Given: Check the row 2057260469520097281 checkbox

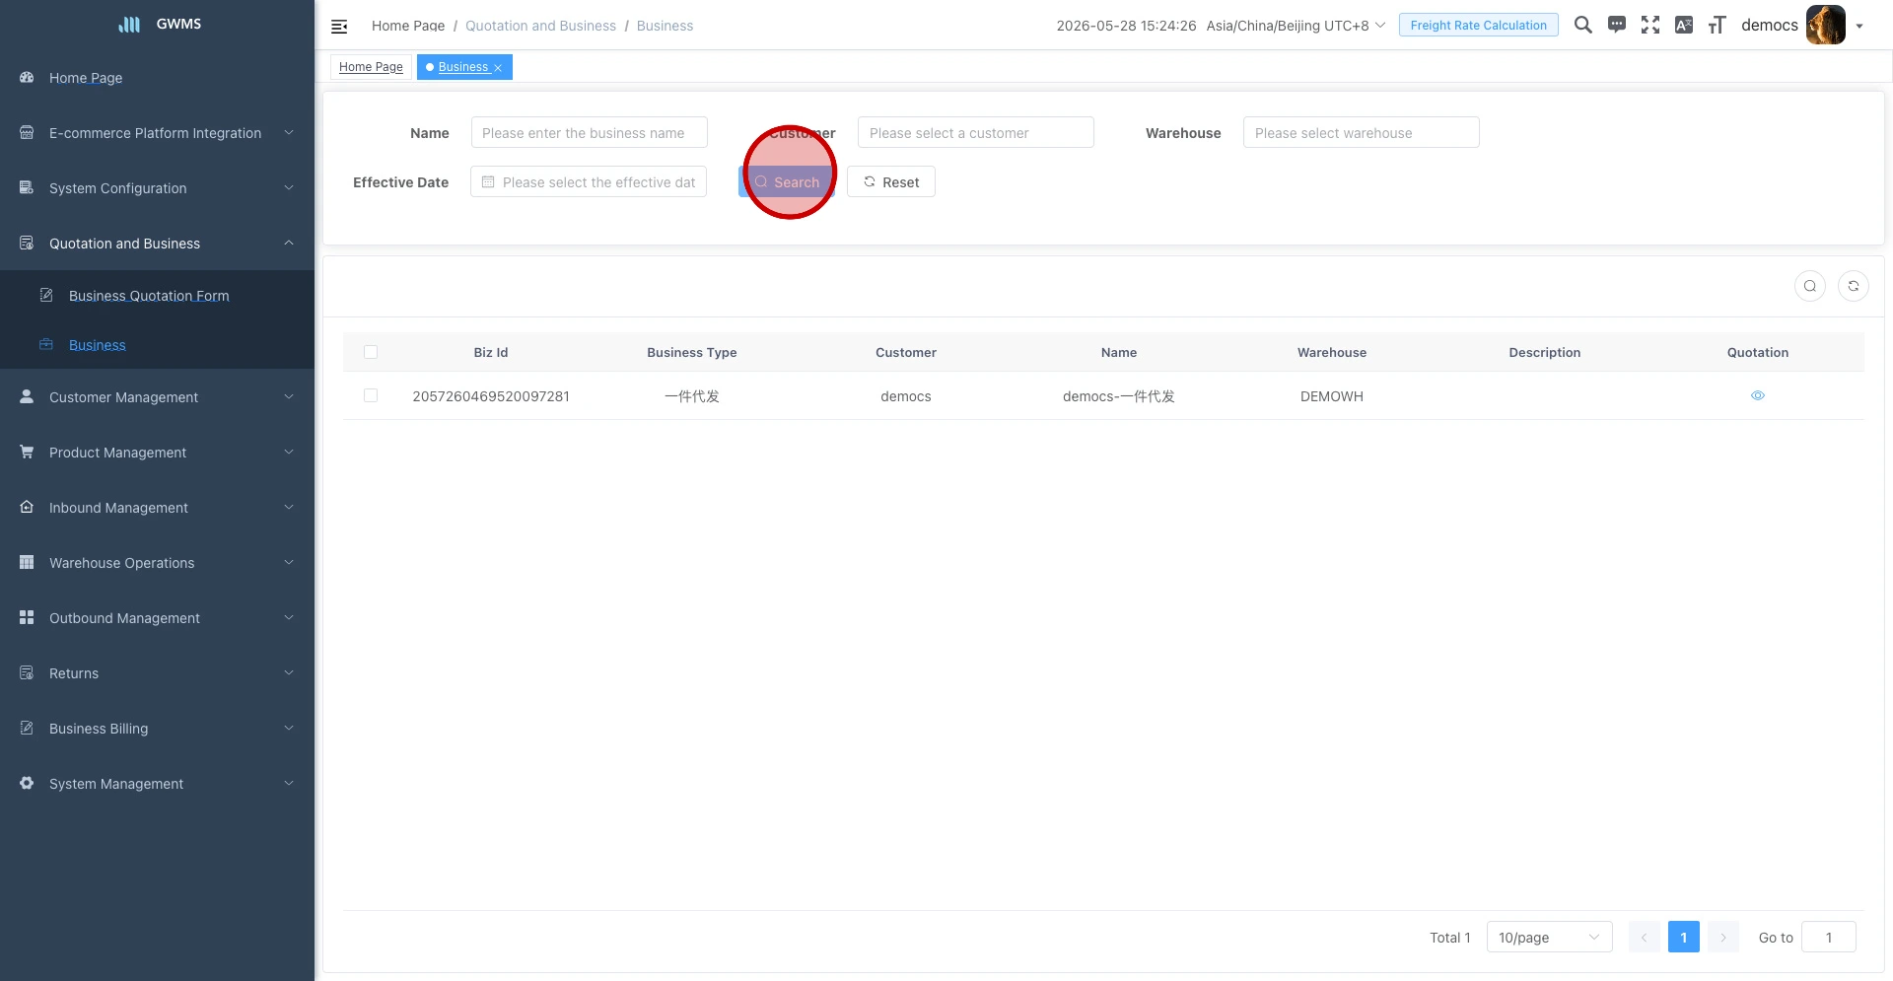Looking at the screenshot, I should [x=371, y=395].
